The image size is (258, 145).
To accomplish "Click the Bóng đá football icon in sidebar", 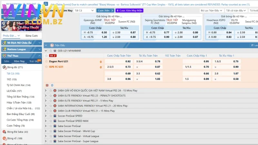I will tap(5, 67).
